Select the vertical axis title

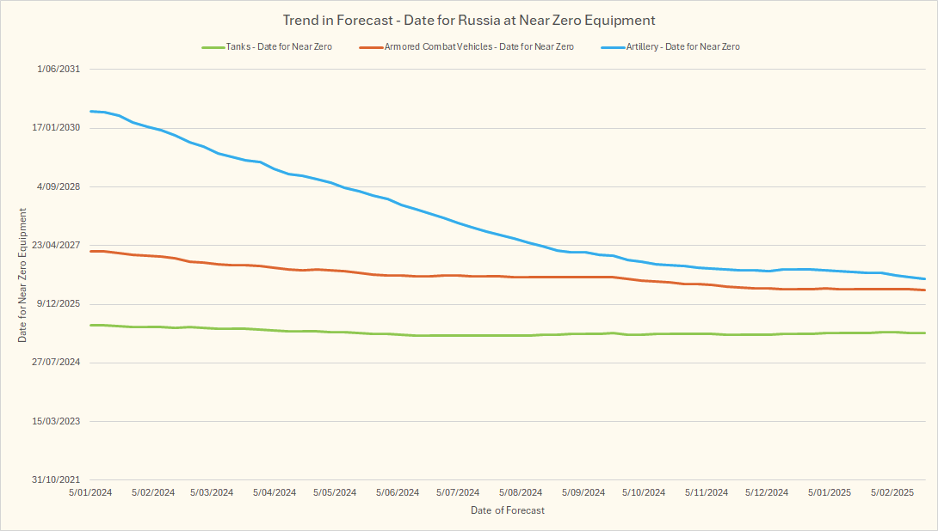[x=23, y=275]
